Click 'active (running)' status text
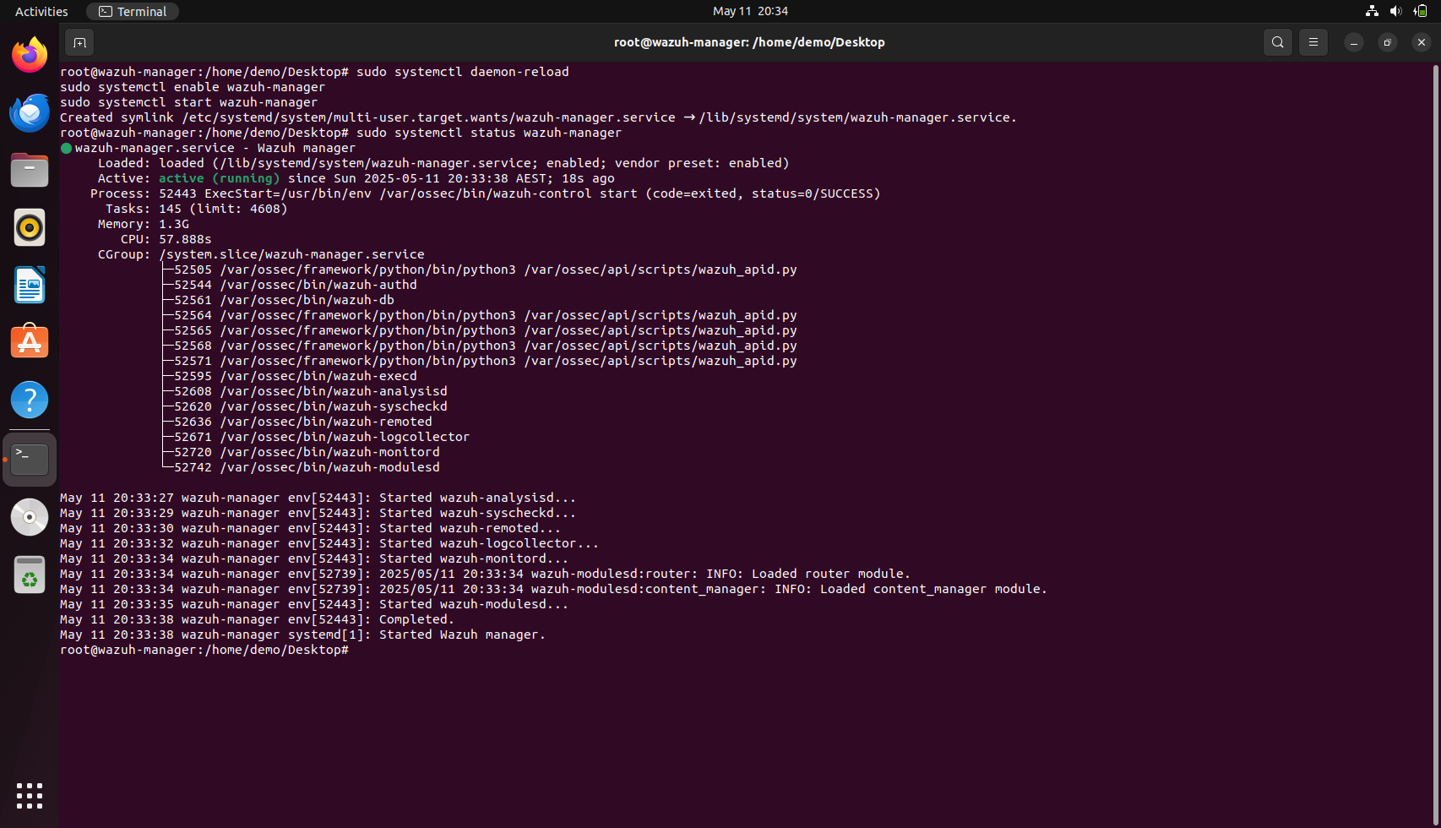 point(219,178)
